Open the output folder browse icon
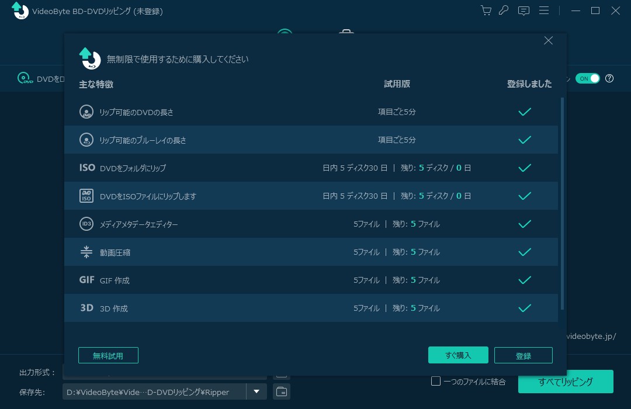The height and width of the screenshot is (409, 631). tap(282, 391)
